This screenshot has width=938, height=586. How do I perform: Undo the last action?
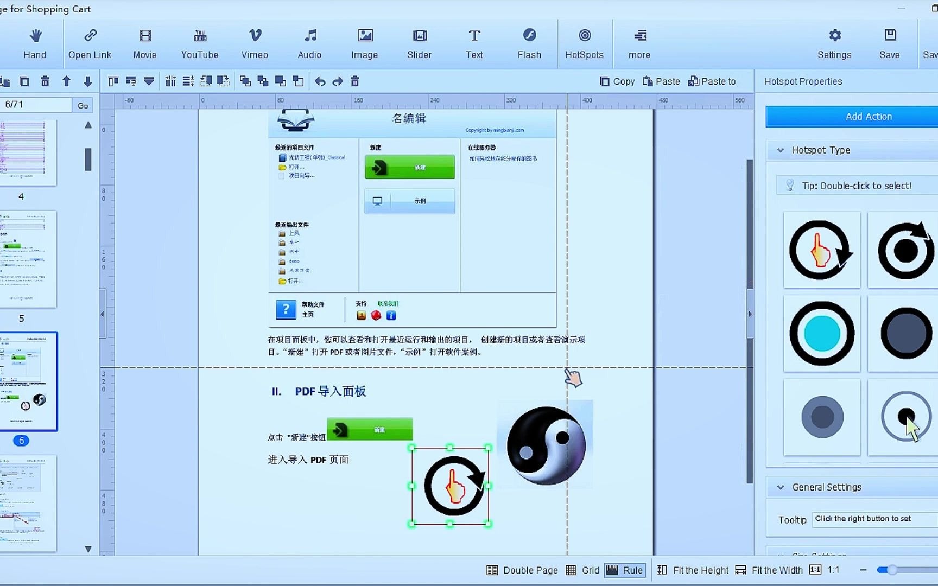point(320,81)
